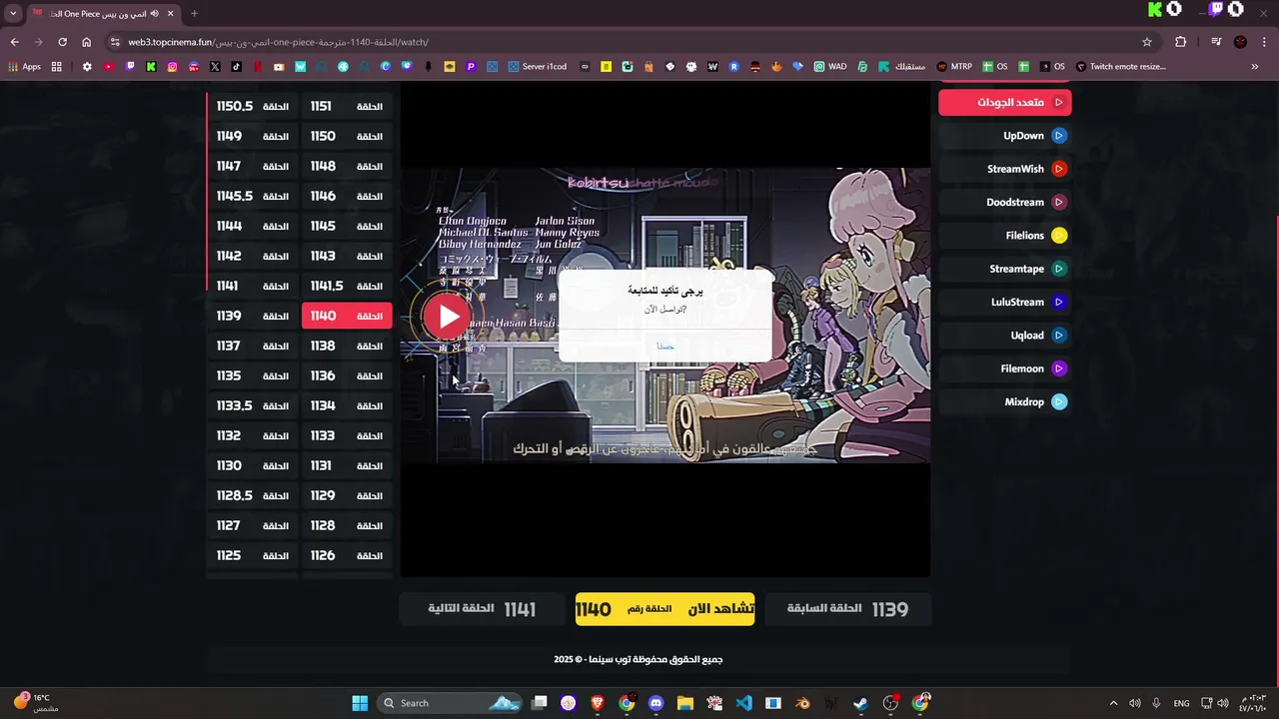
Task: Open episode 1151 from the list
Action: (347, 106)
